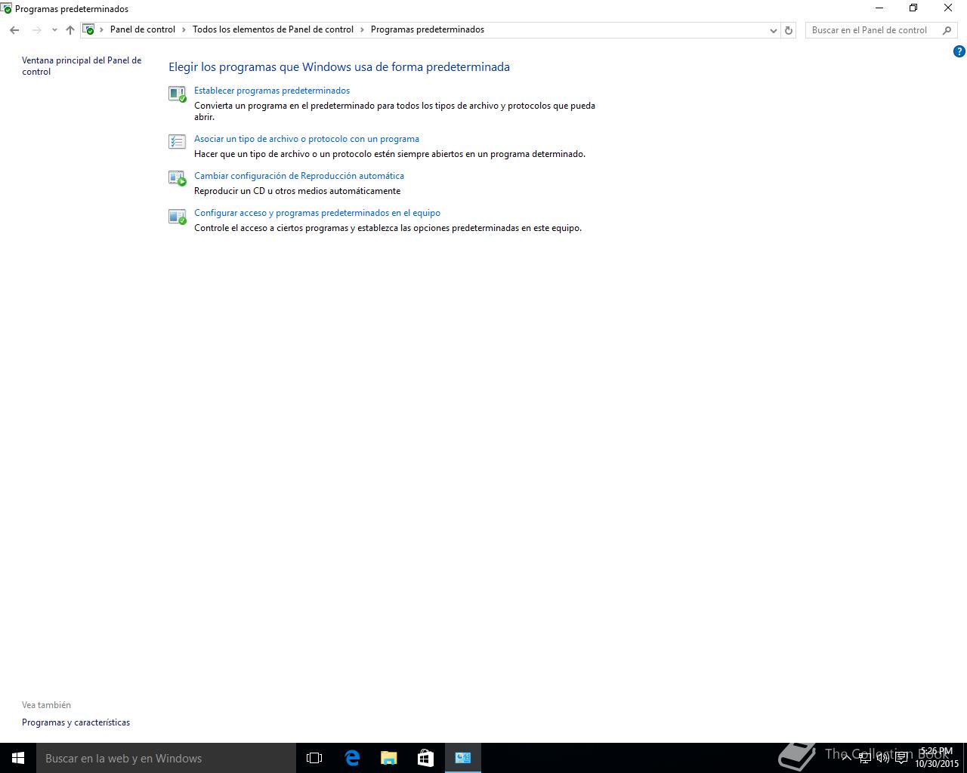Viewport: 967px width, 773px height.
Task: Click the address bar location icon
Action: pos(89,30)
